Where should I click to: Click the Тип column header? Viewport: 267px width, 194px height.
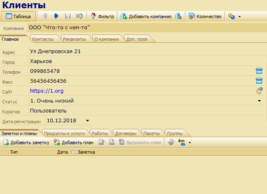click(22, 152)
